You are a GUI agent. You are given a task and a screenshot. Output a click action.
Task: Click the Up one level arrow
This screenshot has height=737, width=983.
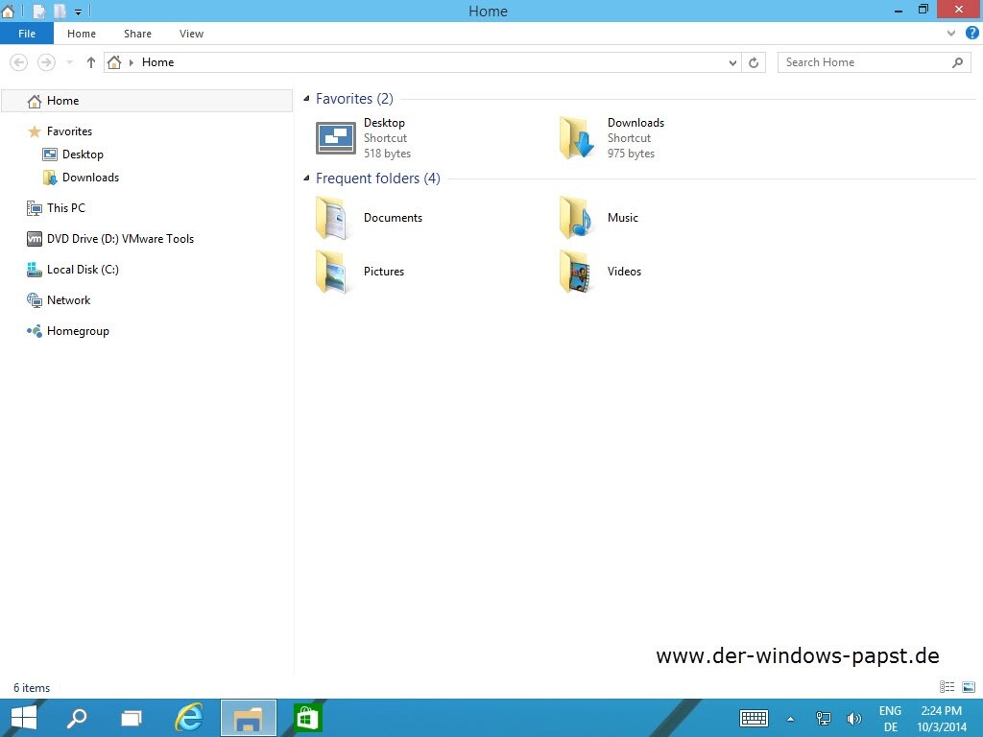click(x=91, y=62)
